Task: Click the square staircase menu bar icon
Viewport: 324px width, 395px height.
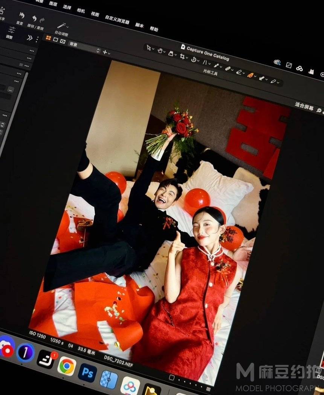Action: click(289, 65)
